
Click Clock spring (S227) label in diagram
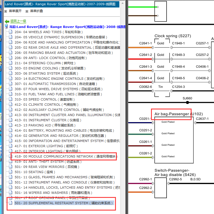pyautogui.click(x=173, y=36)
